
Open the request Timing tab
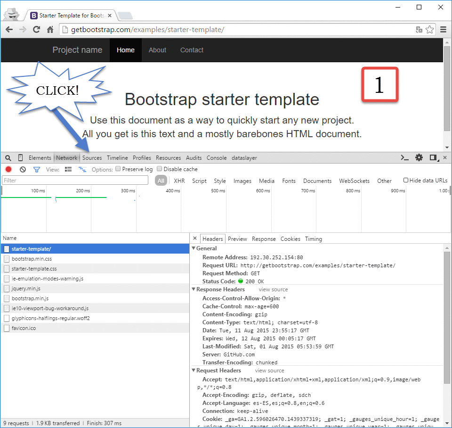(x=314, y=239)
